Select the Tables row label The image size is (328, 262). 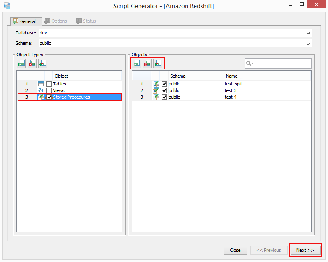point(60,84)
